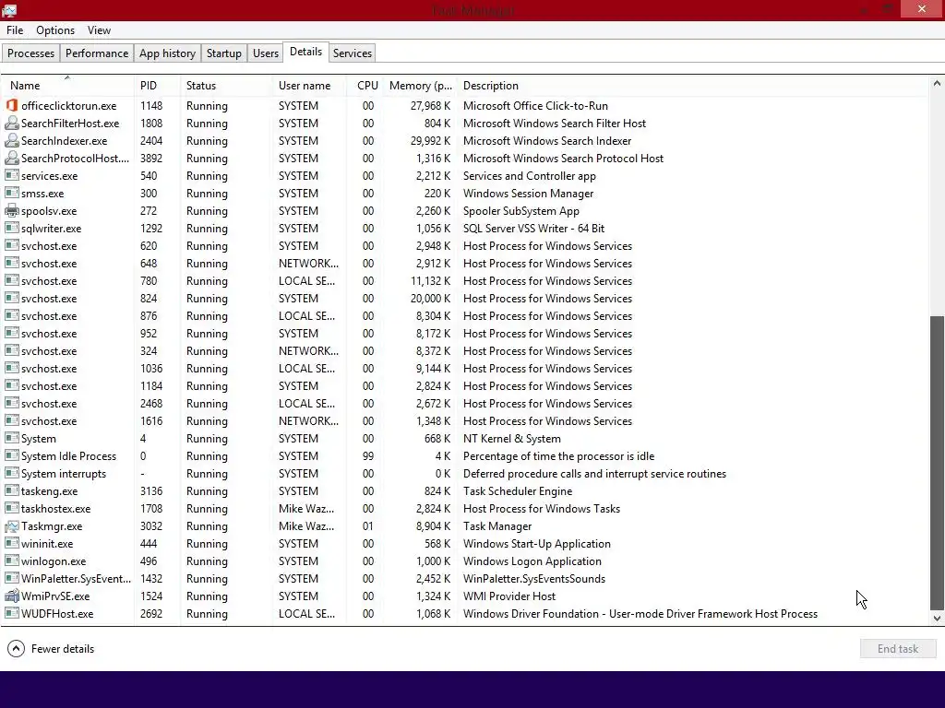The width and height of the screenshot is (945, 708).
Task: Click WMI Provider Host description
Action: click(x=509, y=596)
